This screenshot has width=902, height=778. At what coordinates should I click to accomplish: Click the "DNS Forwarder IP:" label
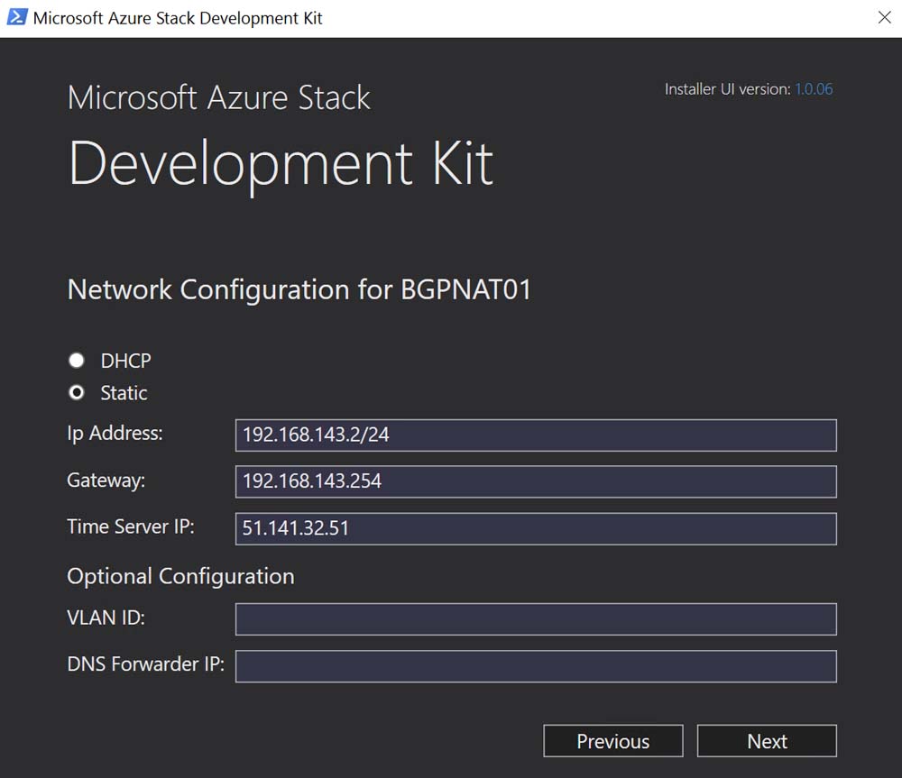145,664
